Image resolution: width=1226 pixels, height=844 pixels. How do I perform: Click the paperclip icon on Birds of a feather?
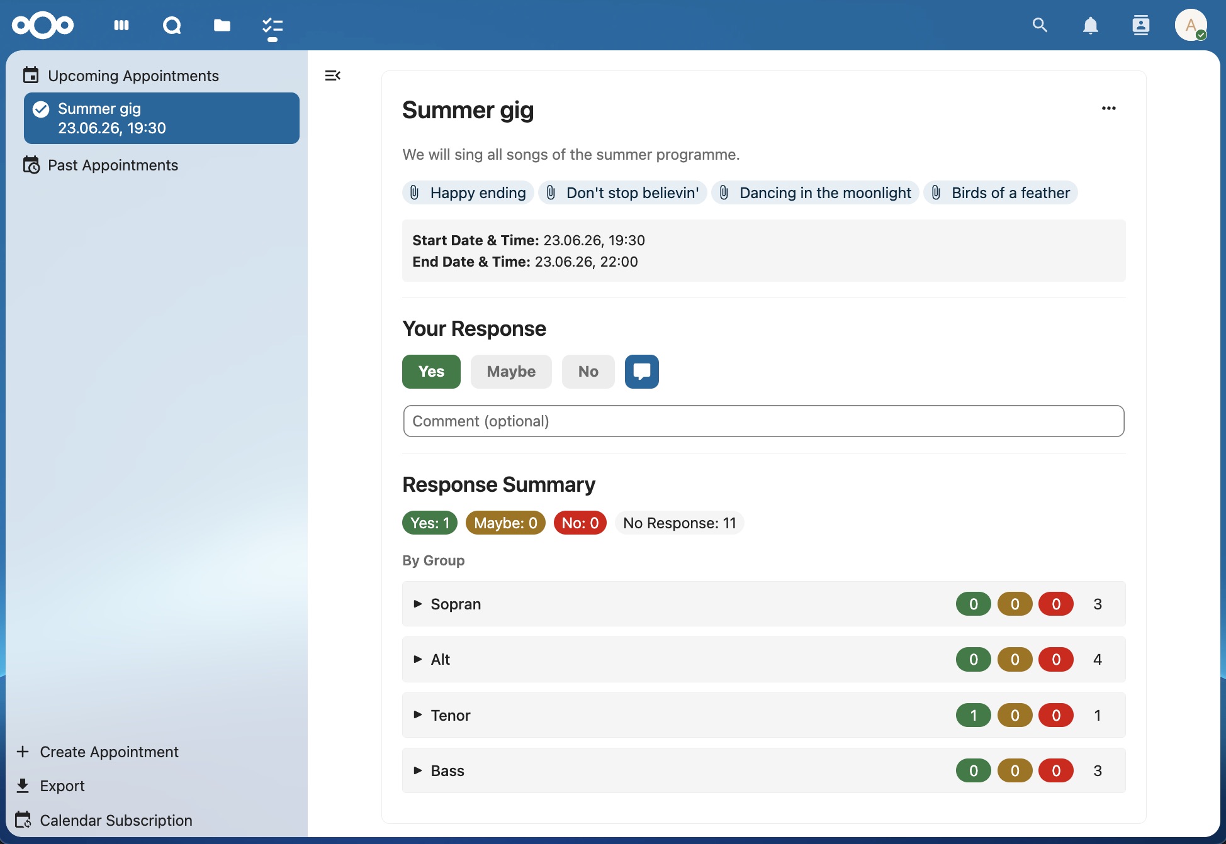(x=936, y=192)
